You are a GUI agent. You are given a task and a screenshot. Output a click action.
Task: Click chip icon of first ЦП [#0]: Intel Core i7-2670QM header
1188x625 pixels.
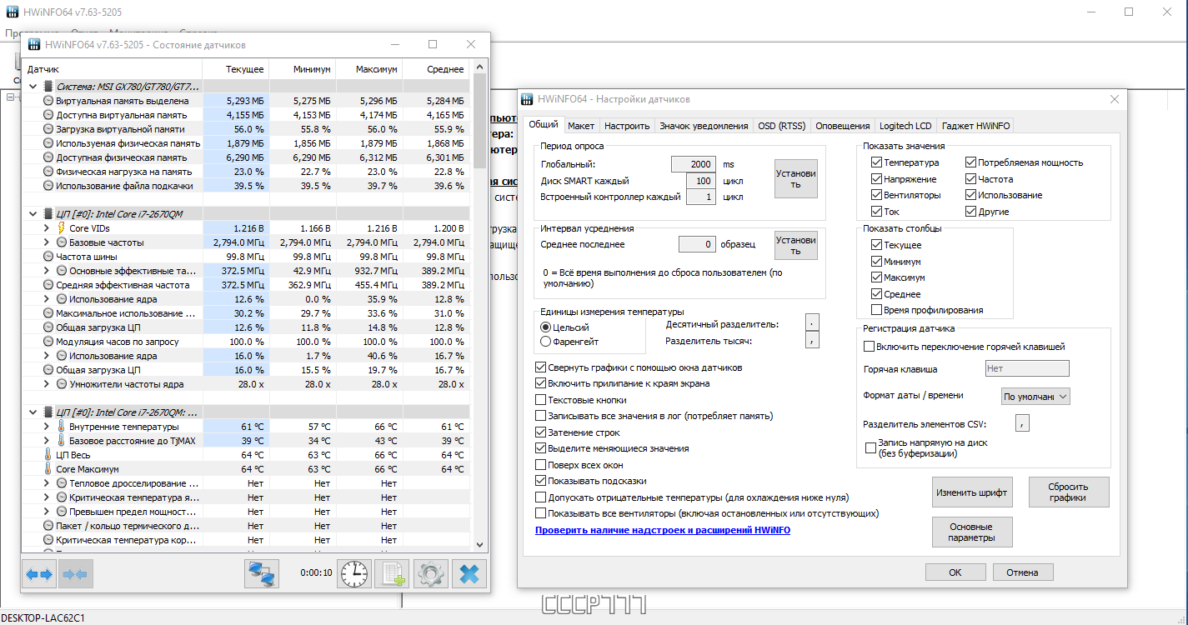click(x=48, y=213)
